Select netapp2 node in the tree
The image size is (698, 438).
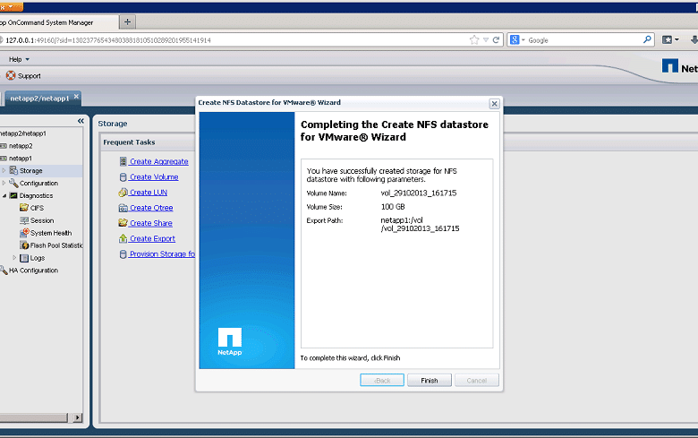(21, 146)
